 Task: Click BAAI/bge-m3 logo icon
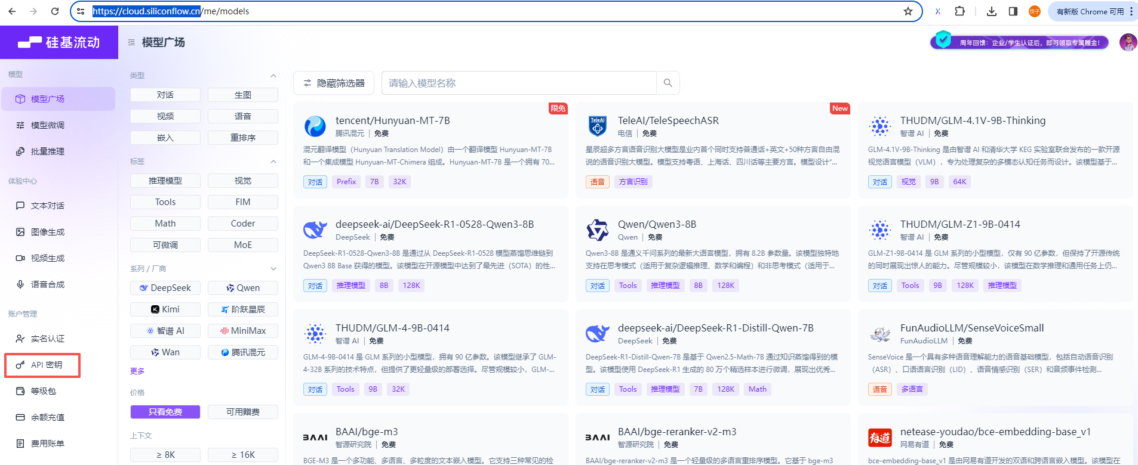pyautogui.click(x=315, y=438)
